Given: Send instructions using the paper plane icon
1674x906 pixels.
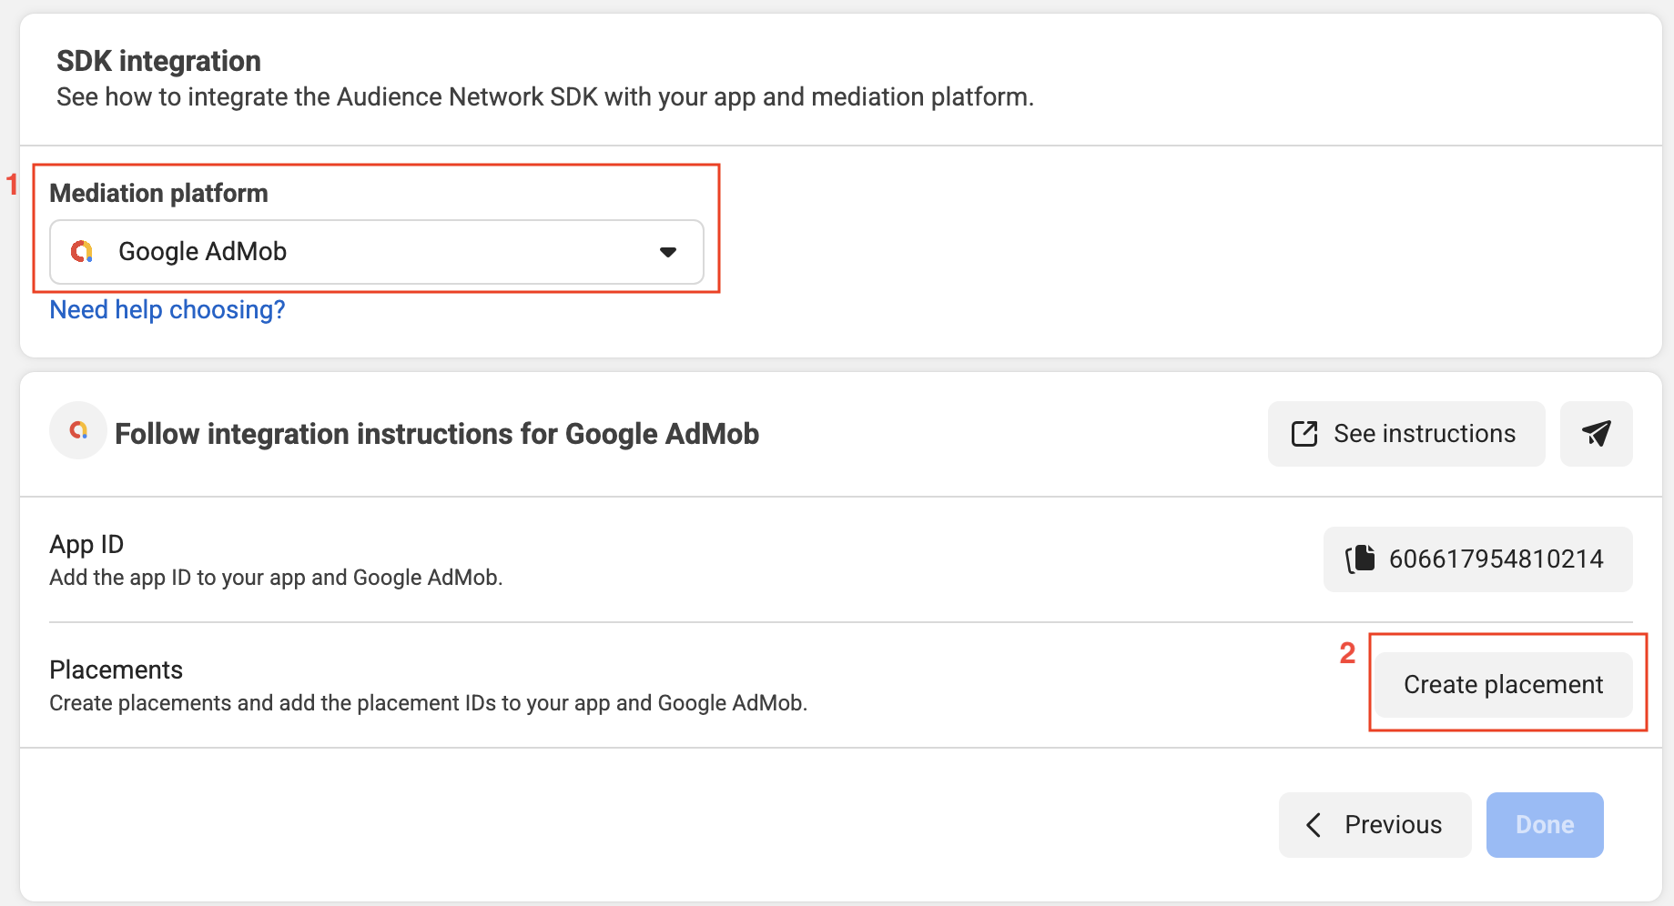Looking at the screenshot, I should click(1596, 434).
